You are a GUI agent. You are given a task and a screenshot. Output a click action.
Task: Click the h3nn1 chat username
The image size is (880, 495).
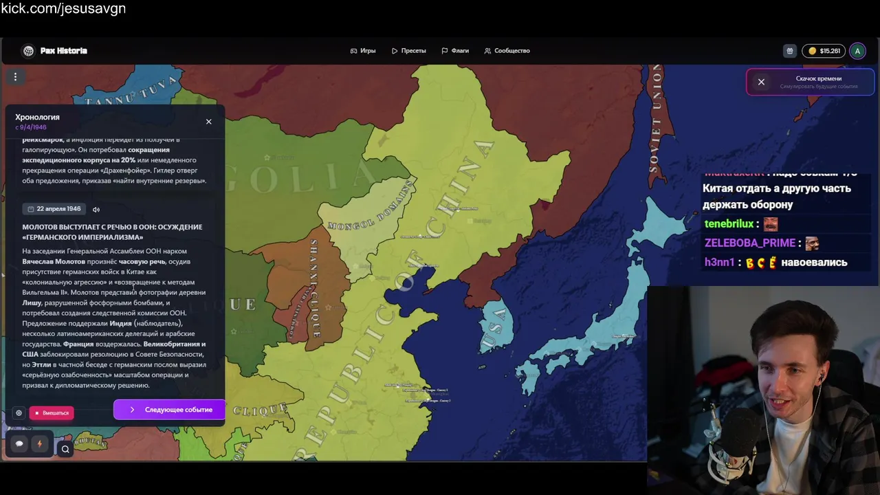[x=719, y=263]
